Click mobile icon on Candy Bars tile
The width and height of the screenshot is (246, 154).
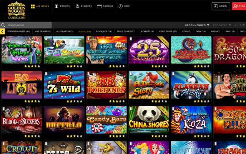[88, 109]
